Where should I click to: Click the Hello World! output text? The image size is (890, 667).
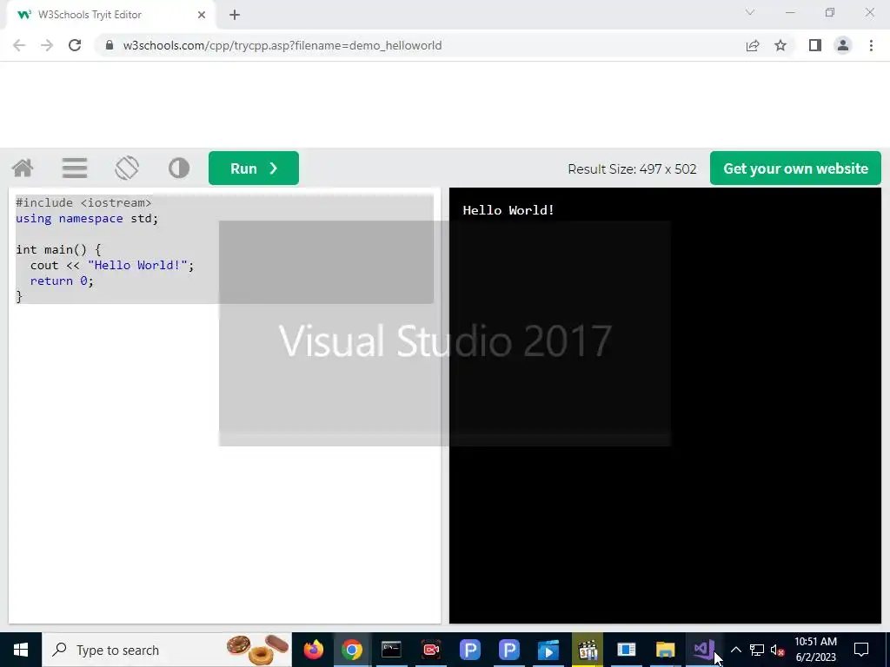(x=508, y=210)
